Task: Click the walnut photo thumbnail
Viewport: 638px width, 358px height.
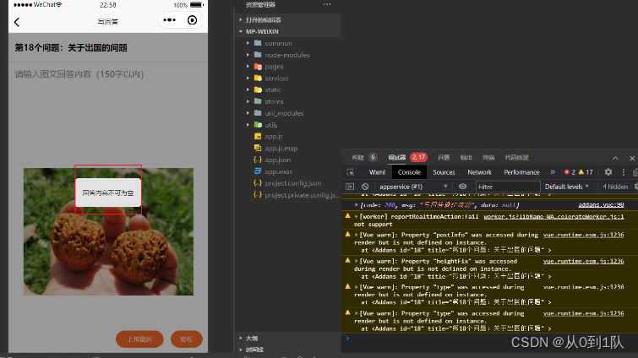Action: tap(108, 231)
